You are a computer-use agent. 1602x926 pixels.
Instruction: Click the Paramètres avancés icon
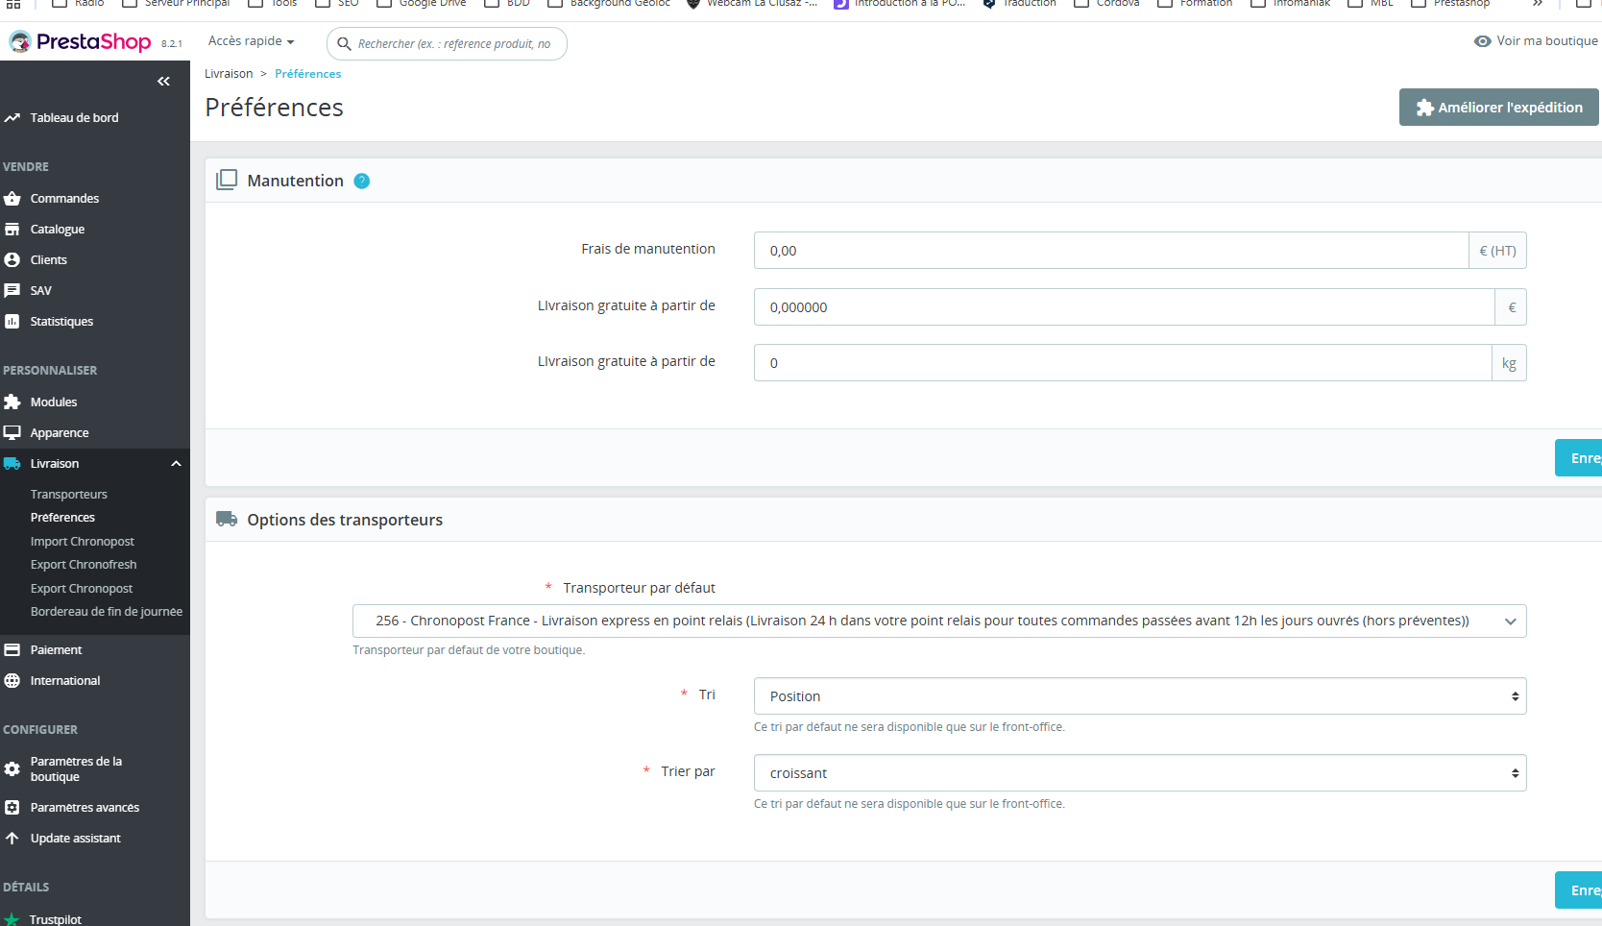click(12, 808)
